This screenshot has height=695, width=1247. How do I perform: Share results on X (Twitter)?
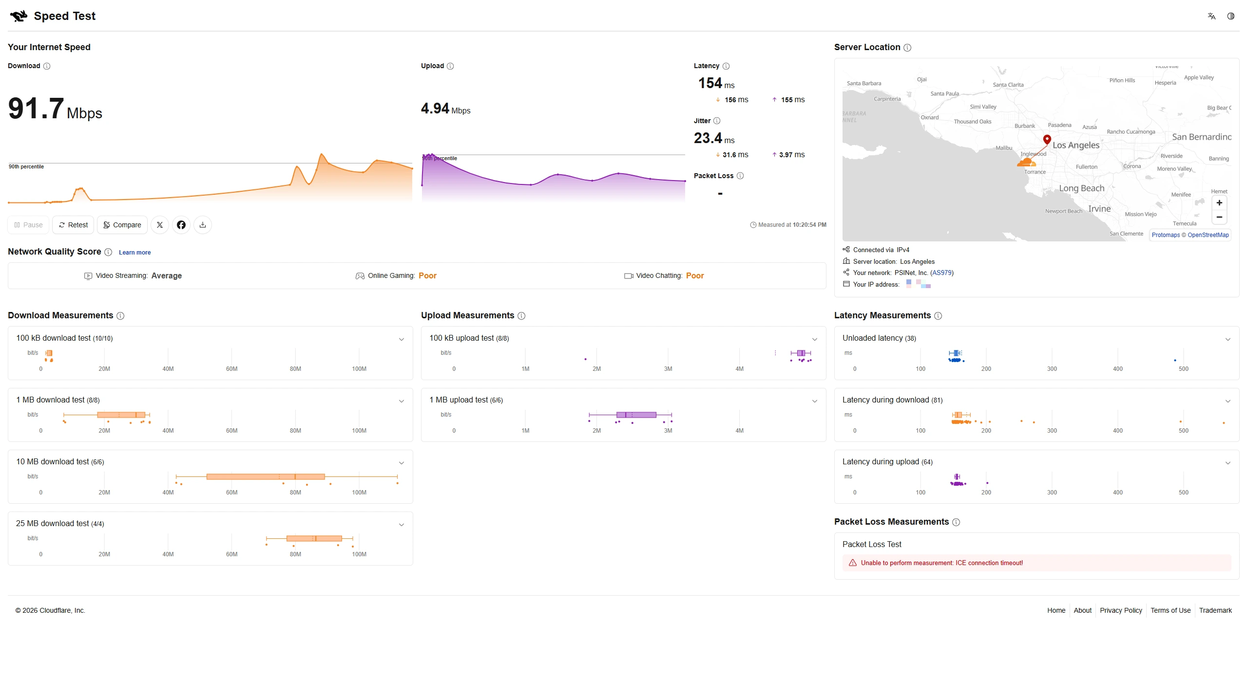[x=160, y=225]
